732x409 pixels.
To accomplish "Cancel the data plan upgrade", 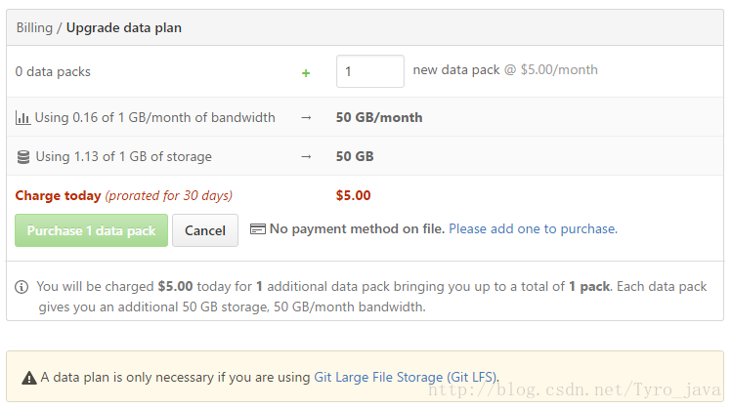I will point(205,230).
